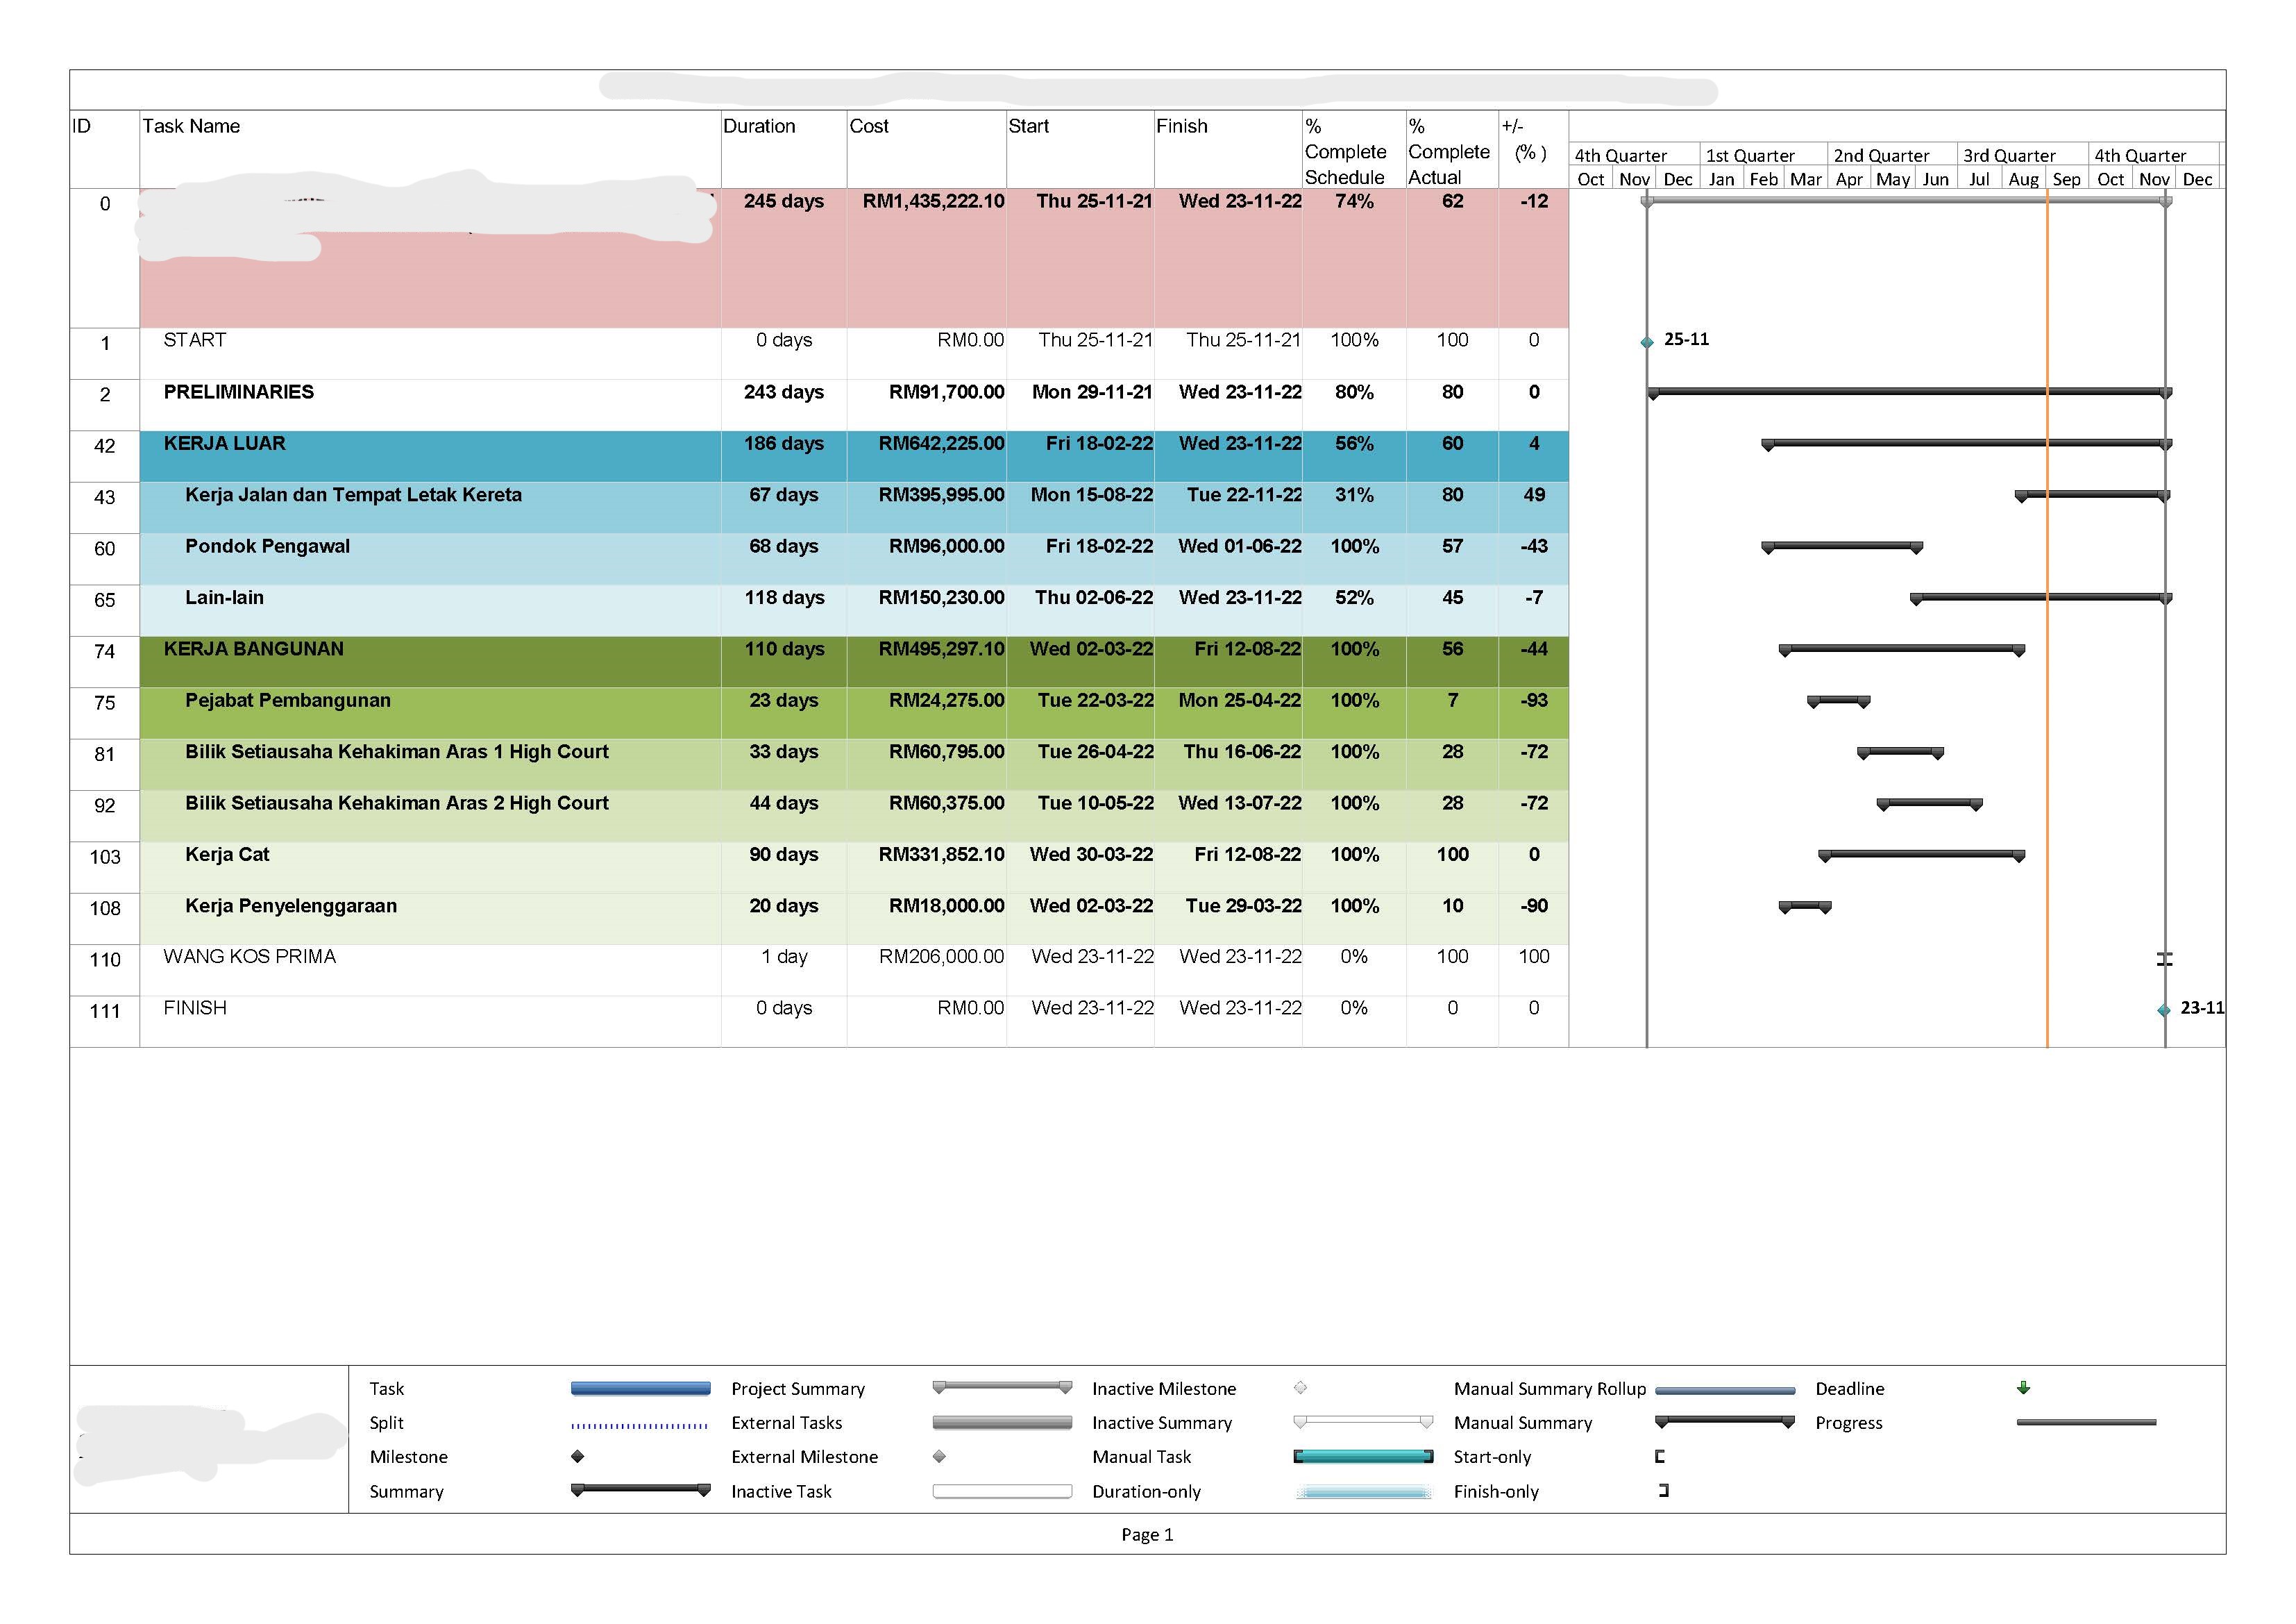
Task: Select Kerja Jalan dan Tempat Letak Kereta row
Action: coord(819,508)
